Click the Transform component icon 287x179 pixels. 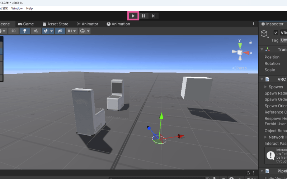(x=267, y=49)
